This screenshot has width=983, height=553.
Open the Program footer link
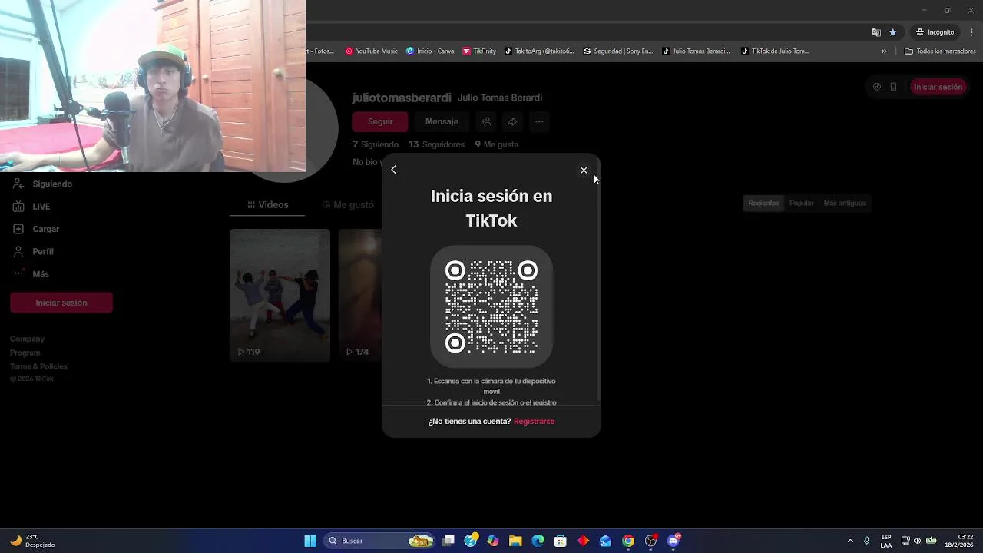[x=25, y=353]
